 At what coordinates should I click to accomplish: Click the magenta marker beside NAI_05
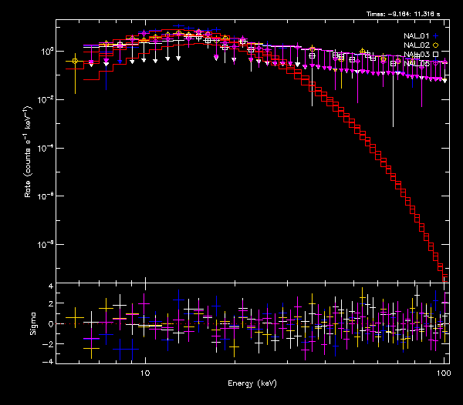pos(435,63)
